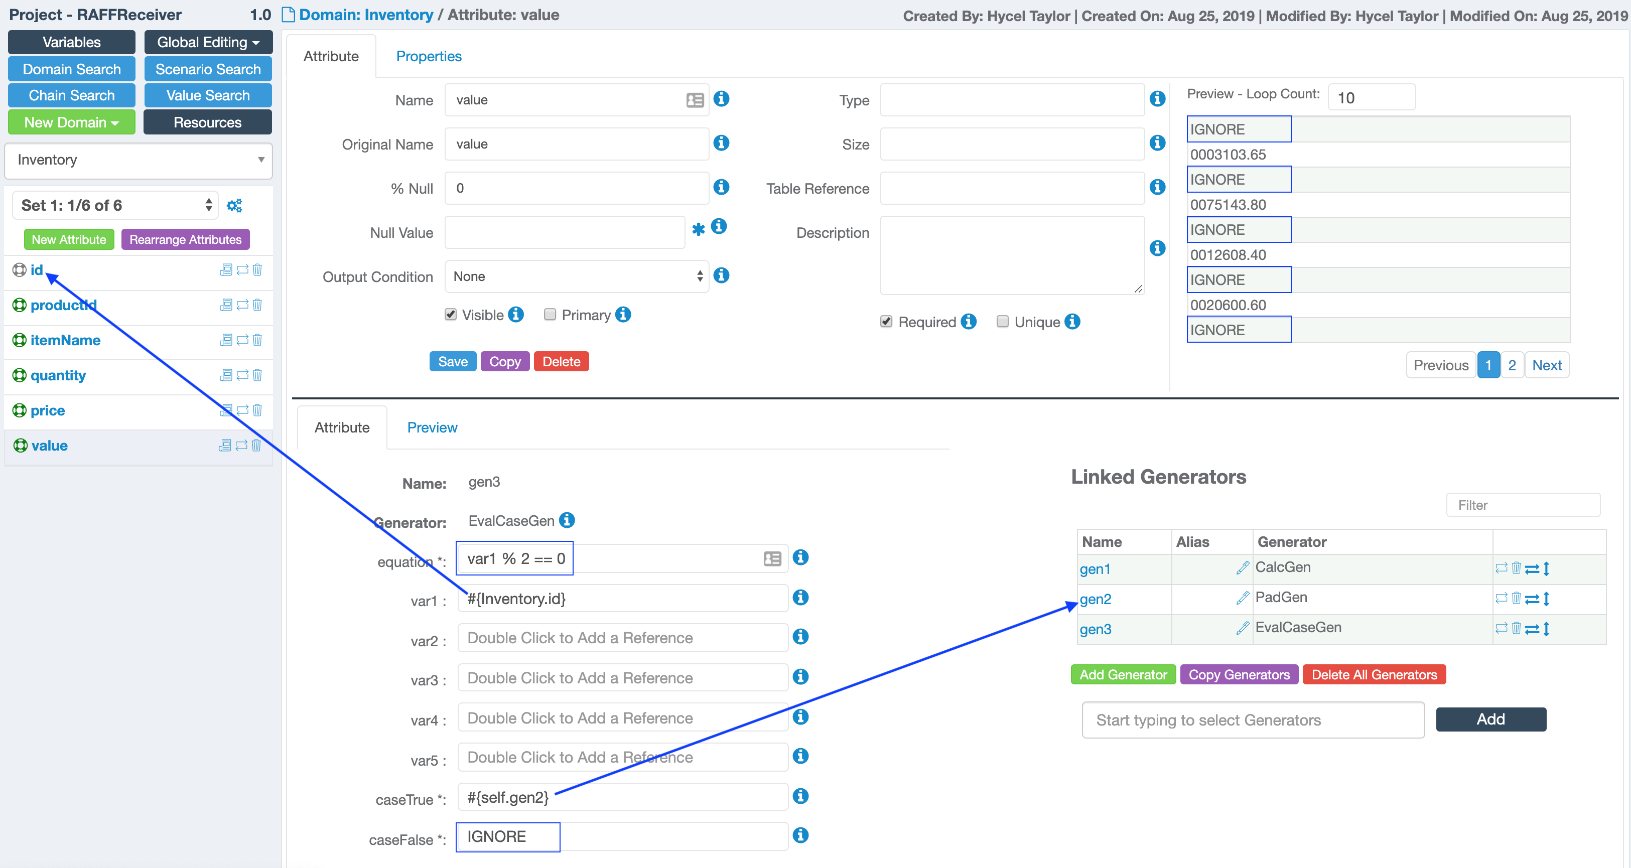Enable the Primary checkbox
The width and height of the screenshot is (1631, 868).
550,315
